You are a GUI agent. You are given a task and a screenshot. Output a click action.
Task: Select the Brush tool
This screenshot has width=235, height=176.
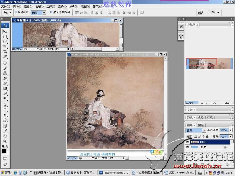(5, 68)
